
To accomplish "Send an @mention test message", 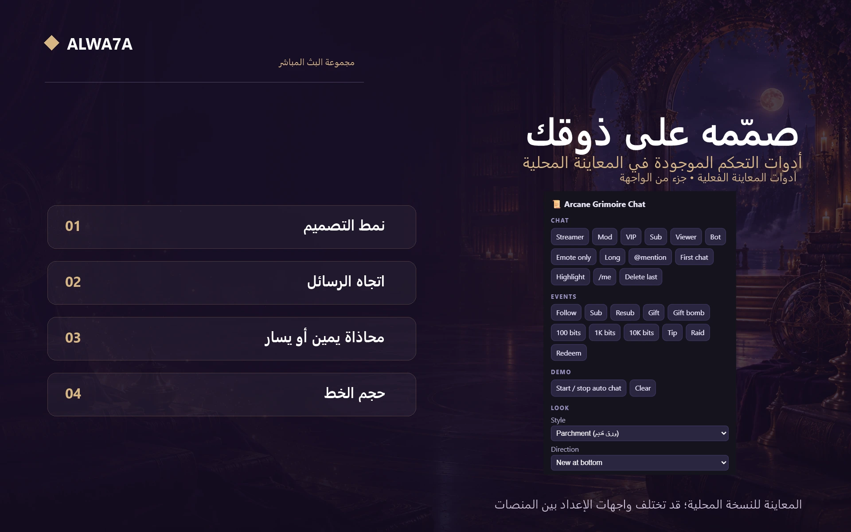I will coord(650,257).
